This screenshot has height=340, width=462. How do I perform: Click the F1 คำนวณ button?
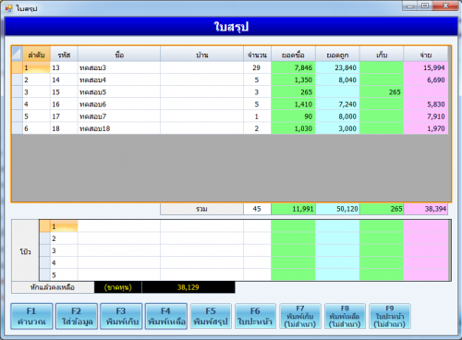pyautogui.click(x=31, y=316)
